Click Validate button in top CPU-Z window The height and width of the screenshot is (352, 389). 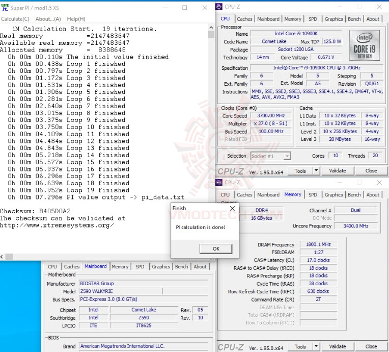coord(338,171)
